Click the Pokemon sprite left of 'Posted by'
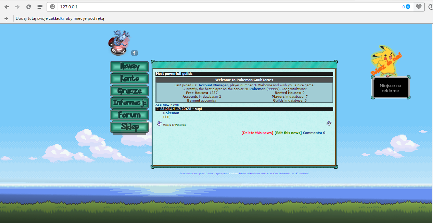This screenshot has height=223, width=433. (x=159, y=124)
